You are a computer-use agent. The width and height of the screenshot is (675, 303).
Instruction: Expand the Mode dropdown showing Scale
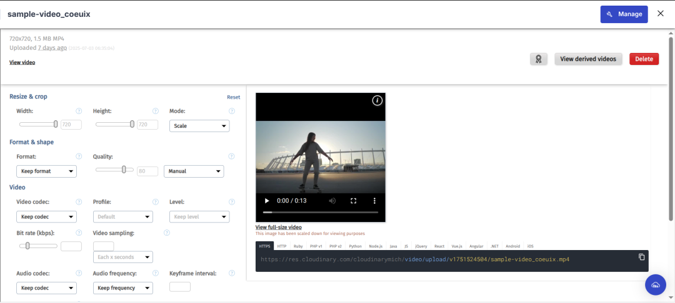point(199,126)
